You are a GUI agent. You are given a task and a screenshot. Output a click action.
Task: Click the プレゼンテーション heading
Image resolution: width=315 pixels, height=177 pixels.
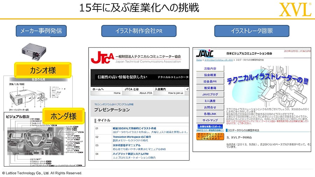click(112, 110)
